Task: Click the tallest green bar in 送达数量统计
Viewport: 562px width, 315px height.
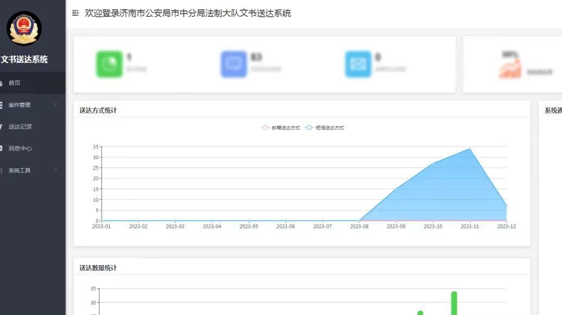Action: pos(454,303)
